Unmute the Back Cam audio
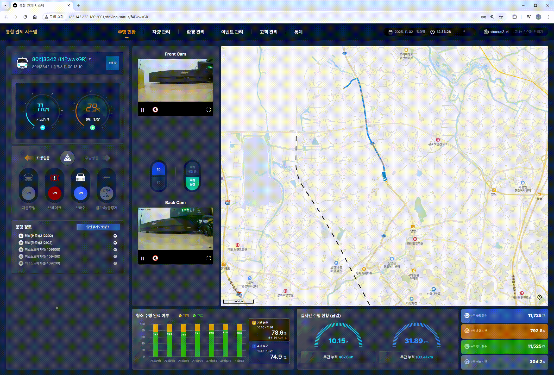Screen dimensions: 554x375 coord(155,258)
